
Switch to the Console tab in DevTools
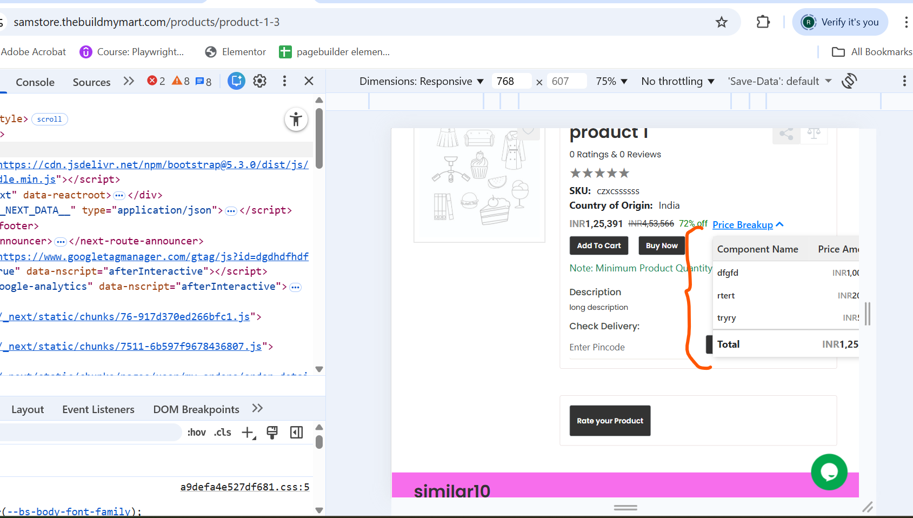coord(35,82)
